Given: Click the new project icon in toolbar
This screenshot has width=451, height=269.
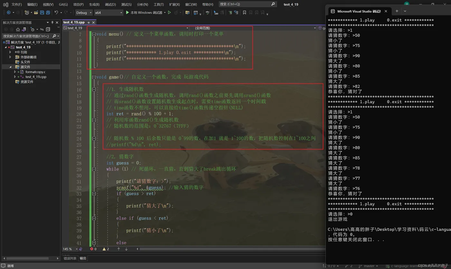Looking at the screenshot, I should [27, 13].
